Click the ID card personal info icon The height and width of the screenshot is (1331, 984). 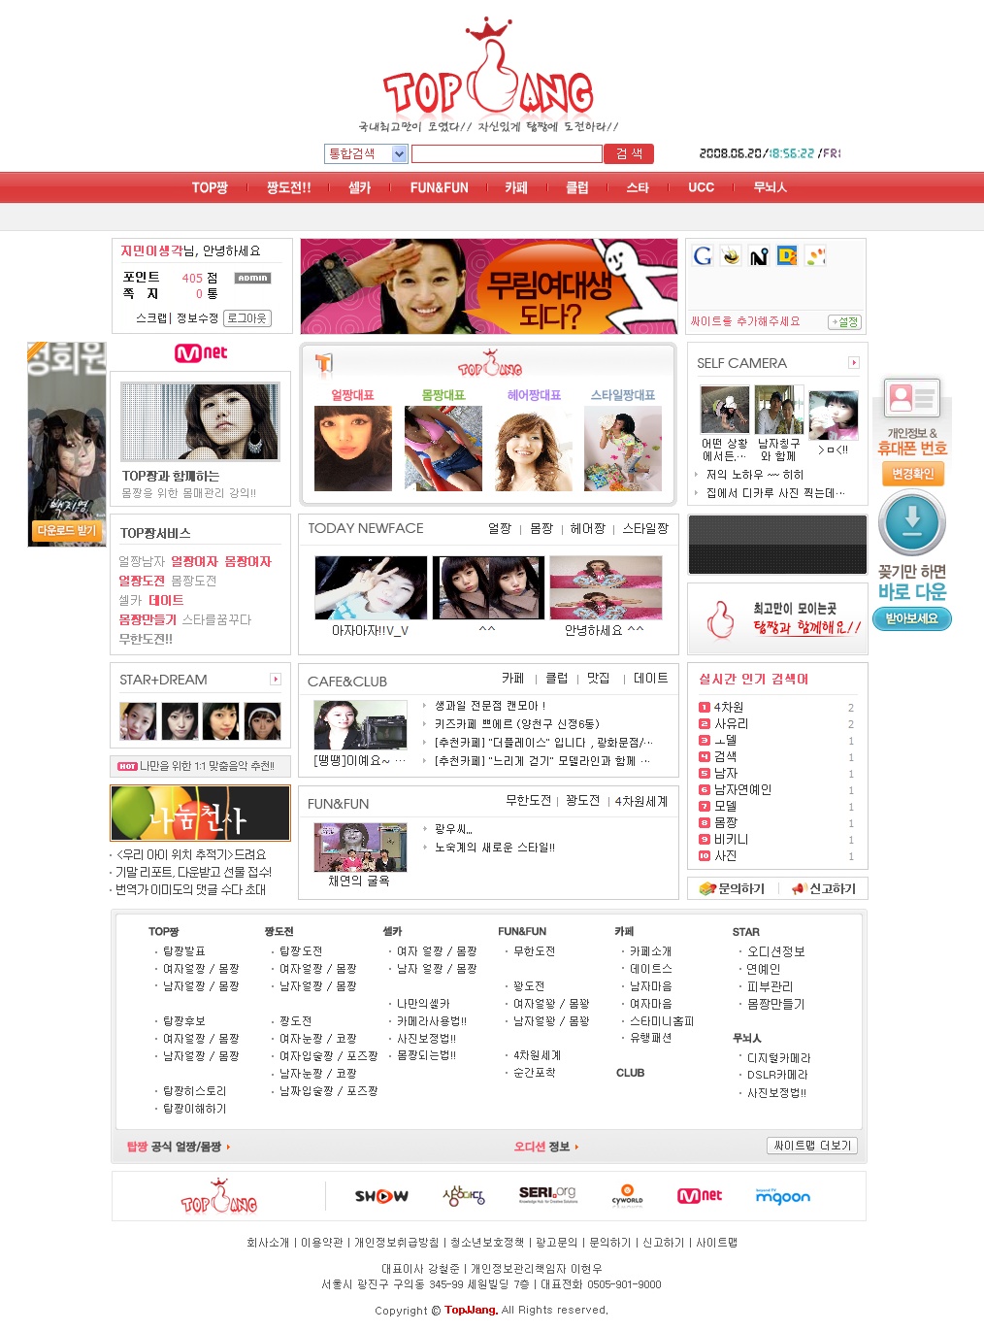pyautogui.click(x=912, y=397)
